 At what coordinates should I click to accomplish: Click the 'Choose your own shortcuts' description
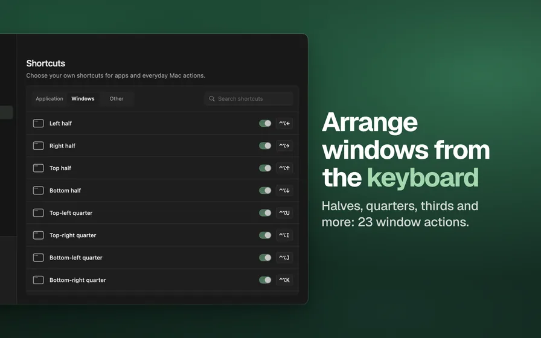click(x=115, y=75)
